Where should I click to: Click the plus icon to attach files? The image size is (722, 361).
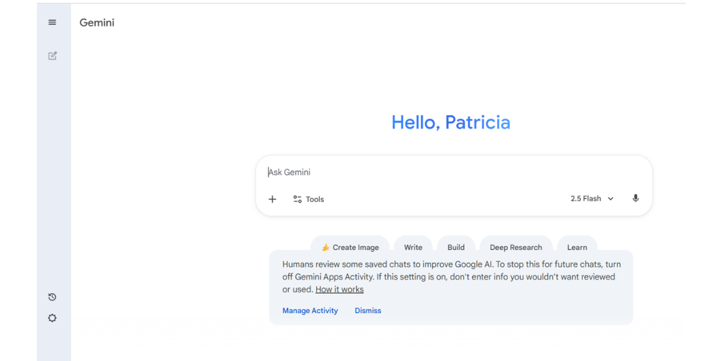pyautogui.click(x=272, y=199)
